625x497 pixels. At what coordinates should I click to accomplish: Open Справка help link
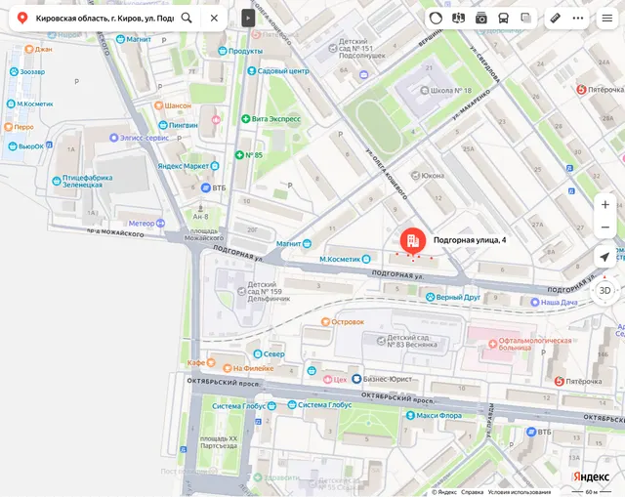[473, 492]
